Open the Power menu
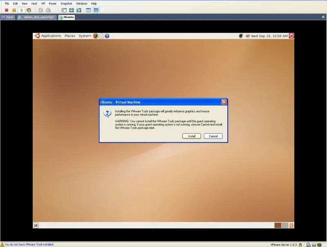 coord(53,4)
